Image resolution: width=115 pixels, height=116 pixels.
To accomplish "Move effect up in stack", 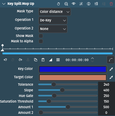I will coord(96,4).
